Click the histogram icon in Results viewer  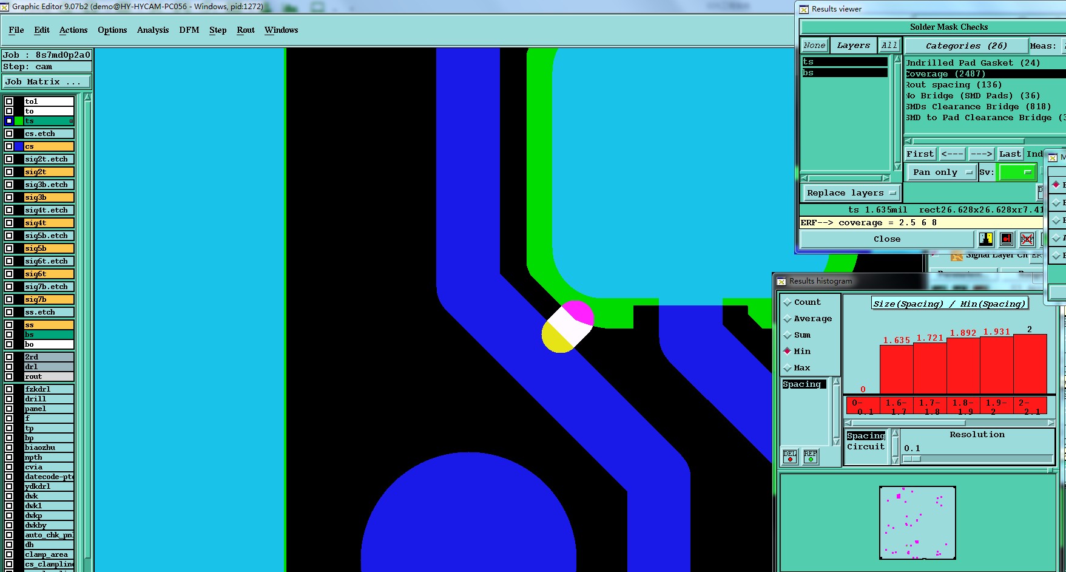pos(986,239)
